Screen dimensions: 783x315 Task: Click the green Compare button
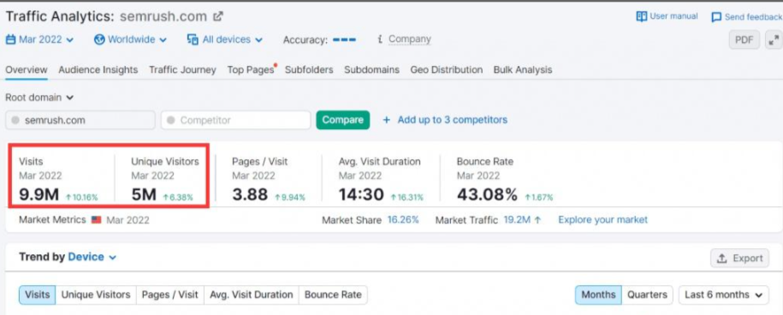coord(343,120)
